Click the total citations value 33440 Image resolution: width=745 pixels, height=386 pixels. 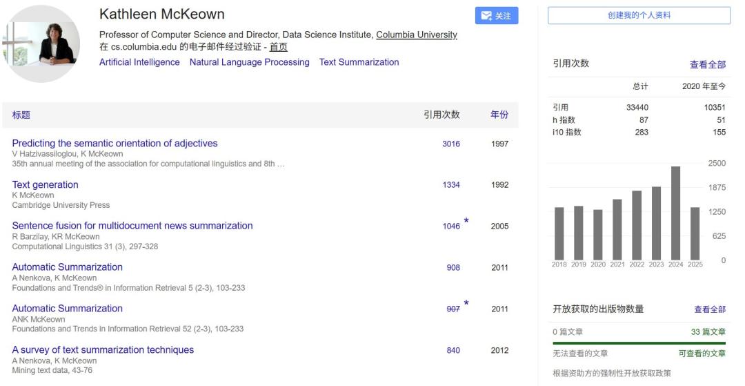point(637,108)
